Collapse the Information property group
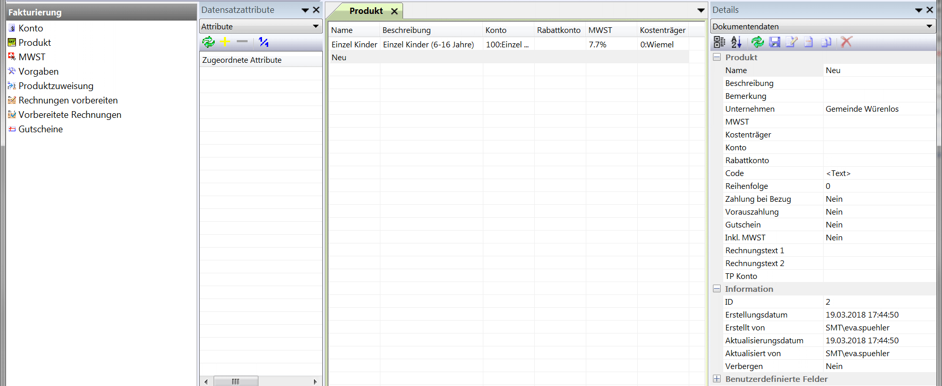942x386 pixels. click(717, 289)
